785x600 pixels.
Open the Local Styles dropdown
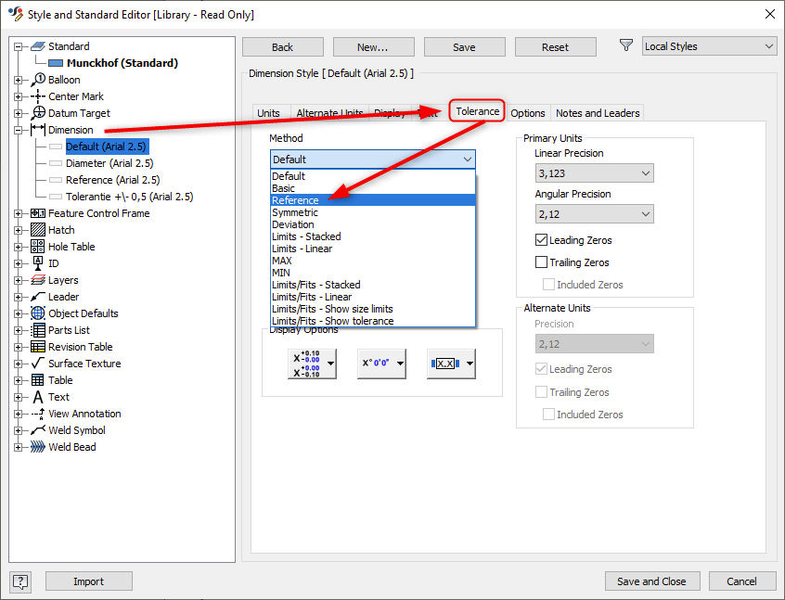[709, 45]
